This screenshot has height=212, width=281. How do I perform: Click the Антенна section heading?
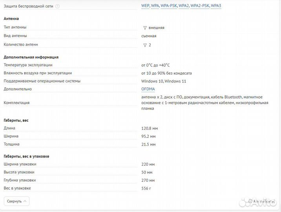click(11, 18)
